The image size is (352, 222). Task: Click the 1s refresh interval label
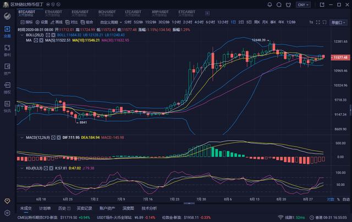click(x=311, y=22)
